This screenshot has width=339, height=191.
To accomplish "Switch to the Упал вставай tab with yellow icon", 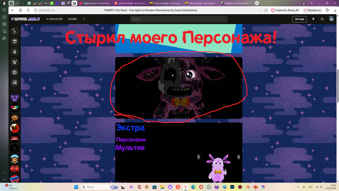I will [165, 3].
